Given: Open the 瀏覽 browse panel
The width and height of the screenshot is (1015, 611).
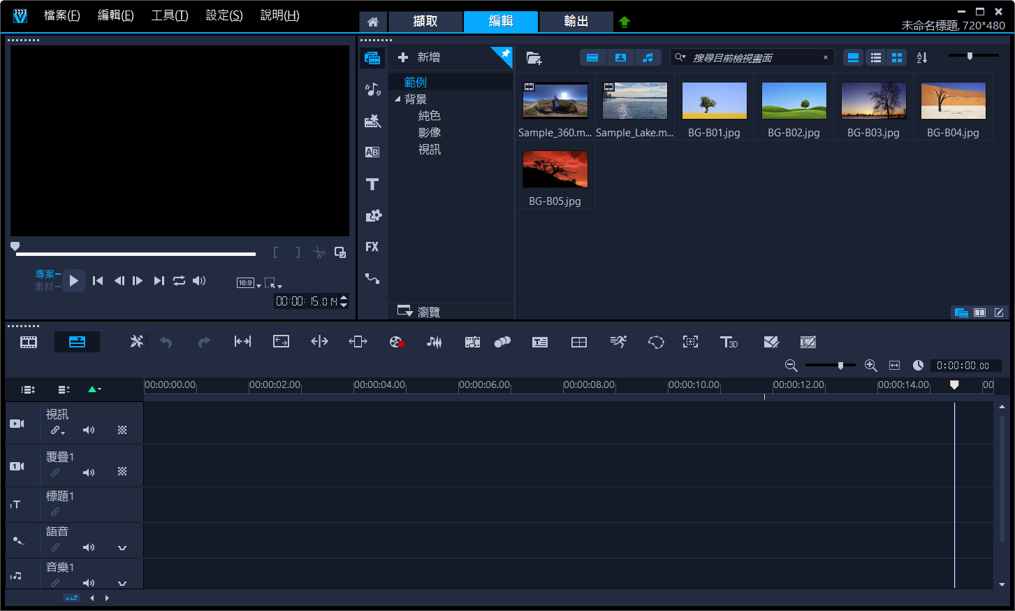Looking at the screenshot, I should (418, 311).
